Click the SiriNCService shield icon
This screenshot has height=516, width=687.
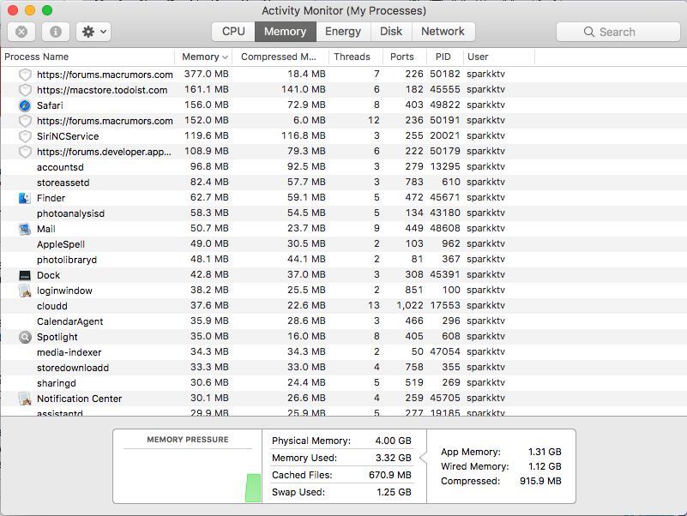tap(25, 136)
